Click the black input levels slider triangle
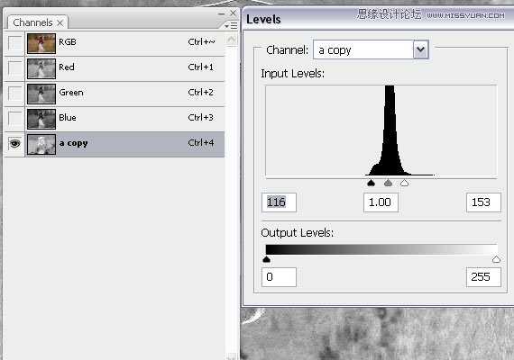514x360 pixels. click(371, 183)
